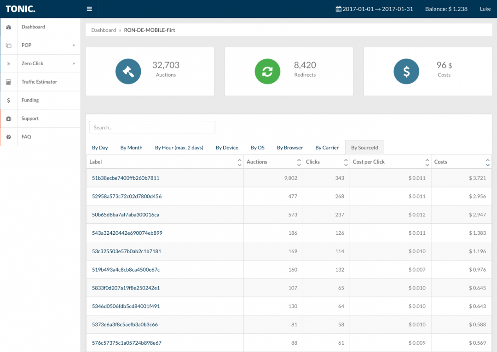The image size is (497, 352).
Task: Click the Traffic Estimator calculator icon
Action: (8, 82)
